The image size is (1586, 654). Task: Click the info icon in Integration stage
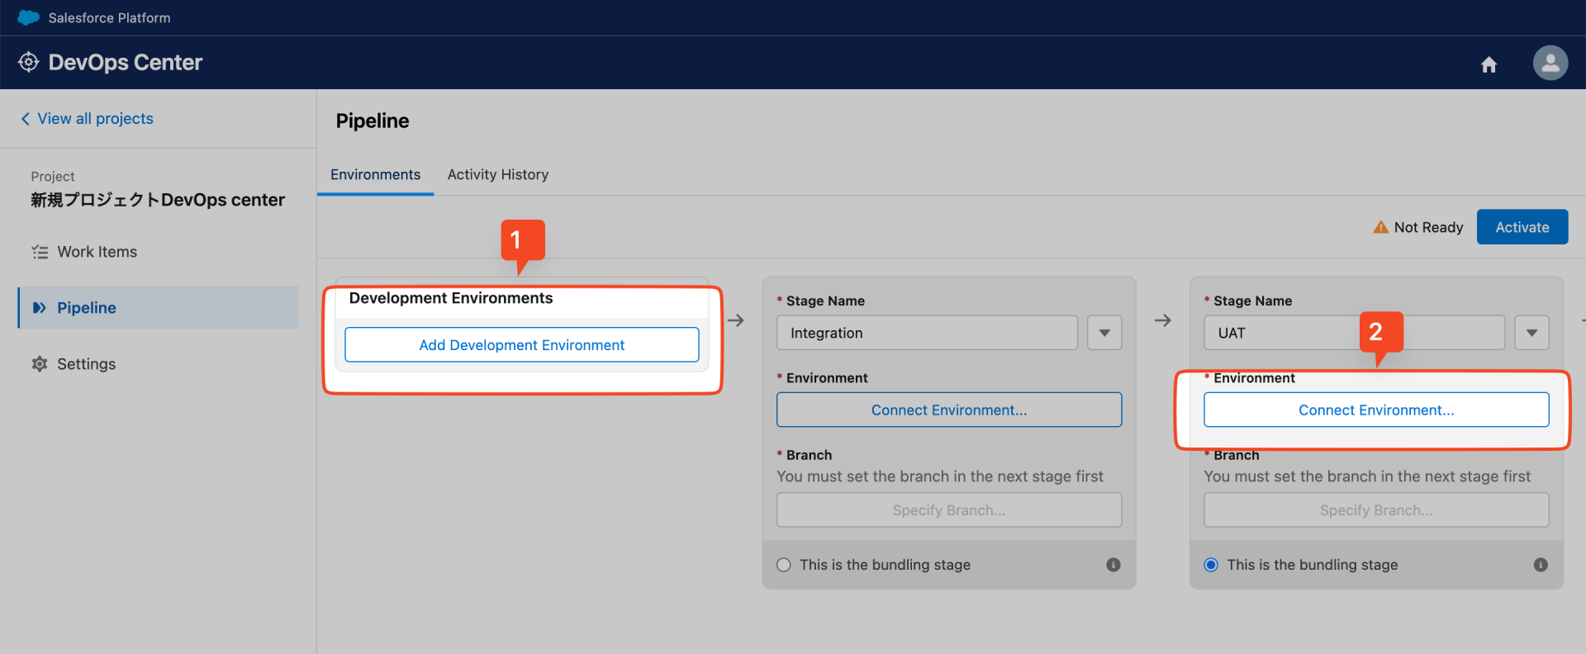pos(1114,565)
